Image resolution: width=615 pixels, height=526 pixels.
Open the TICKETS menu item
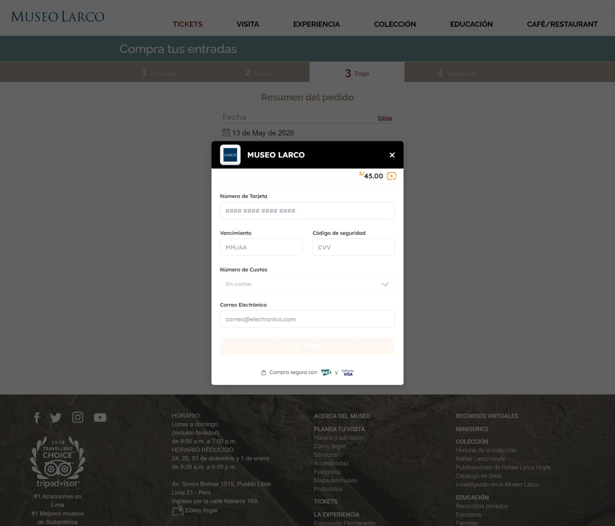(x=187, y=24)
